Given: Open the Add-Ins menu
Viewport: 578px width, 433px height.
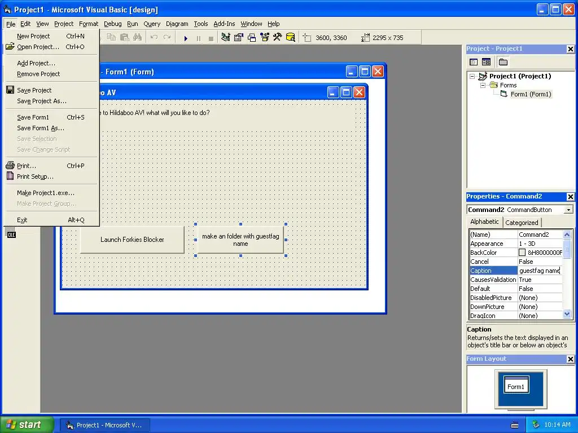Looking at the screenshot, I should (224, 24).
